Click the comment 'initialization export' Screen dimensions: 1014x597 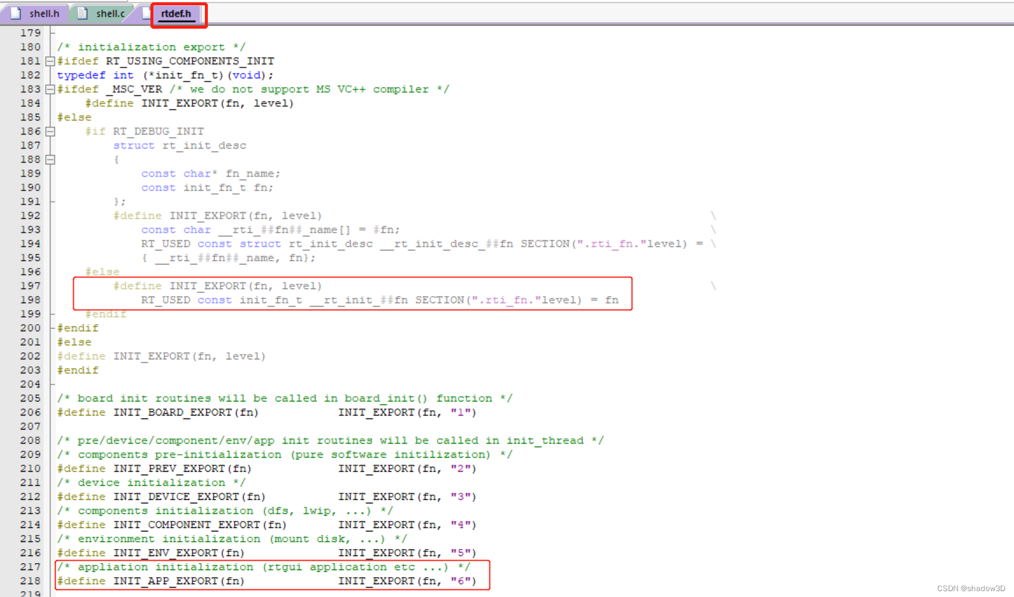[x=151, y=47]
